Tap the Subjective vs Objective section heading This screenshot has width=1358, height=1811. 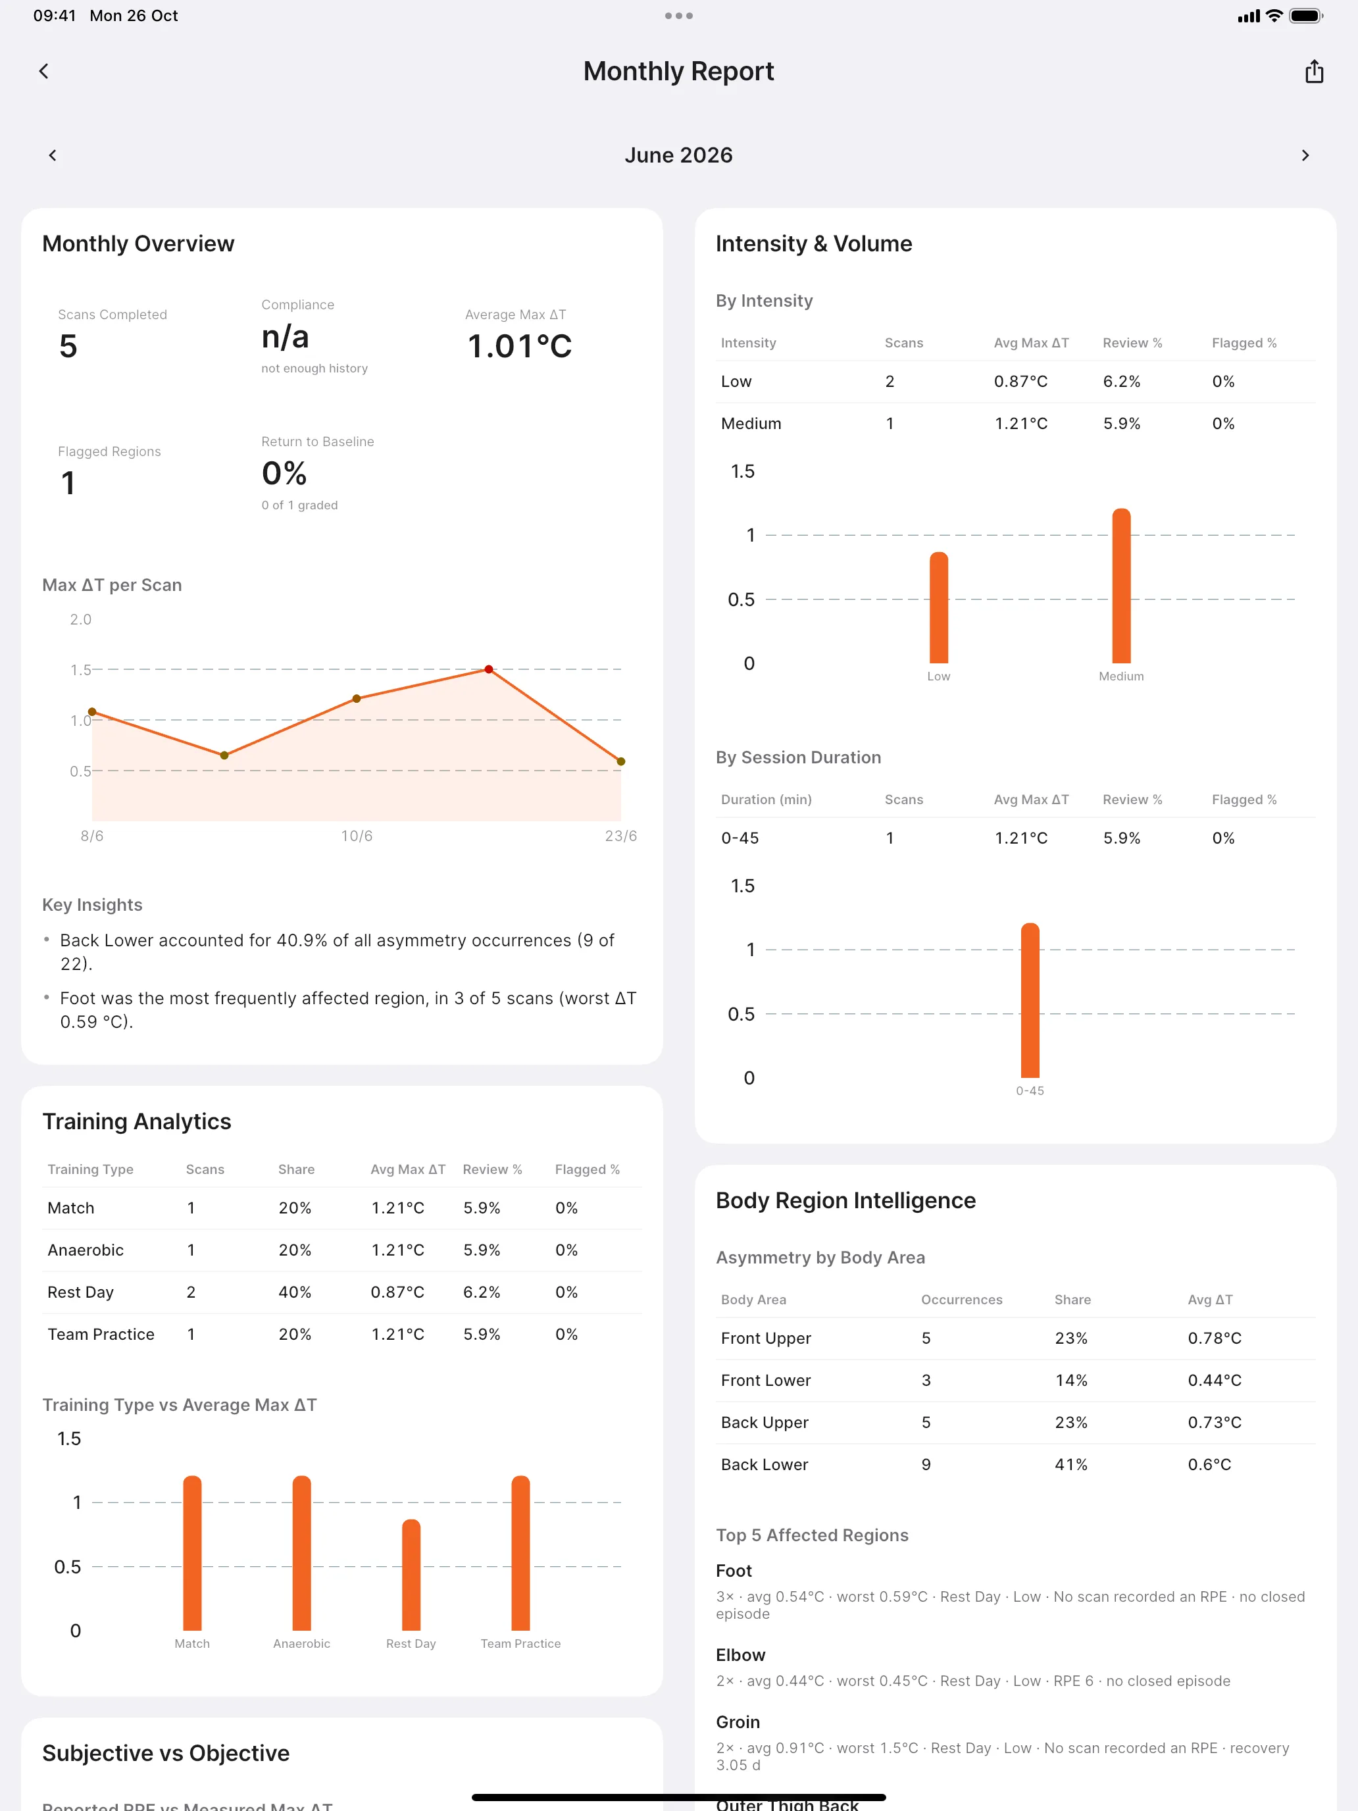166,1753
